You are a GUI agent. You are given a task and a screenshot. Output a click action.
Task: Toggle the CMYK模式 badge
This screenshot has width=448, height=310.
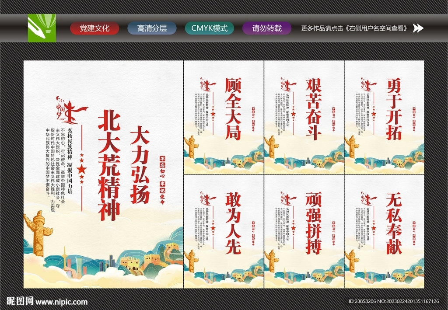(x=210, y=28)
